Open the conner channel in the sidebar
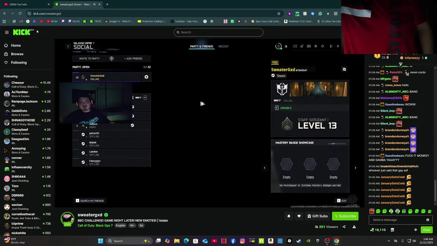437x246 pixels. pos(27,160)
